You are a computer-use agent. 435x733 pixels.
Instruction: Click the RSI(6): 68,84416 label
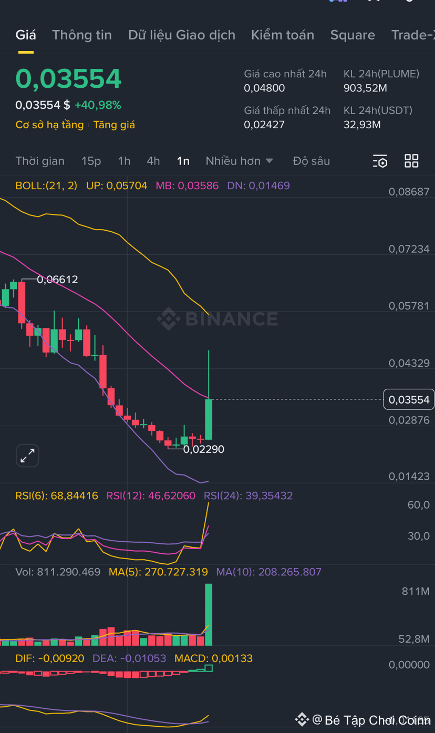coord(57,495)
